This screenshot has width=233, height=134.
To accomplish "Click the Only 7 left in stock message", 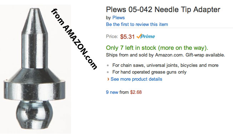I will click(x=157, y=48).
